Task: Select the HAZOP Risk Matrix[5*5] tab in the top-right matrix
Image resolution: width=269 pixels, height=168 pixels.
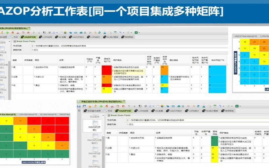Action: click(x=246, y=36)
